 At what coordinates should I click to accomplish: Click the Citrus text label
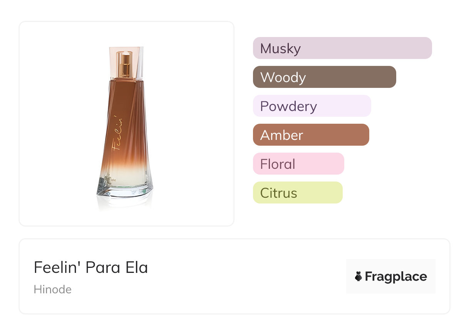click(x=279, y=193)
